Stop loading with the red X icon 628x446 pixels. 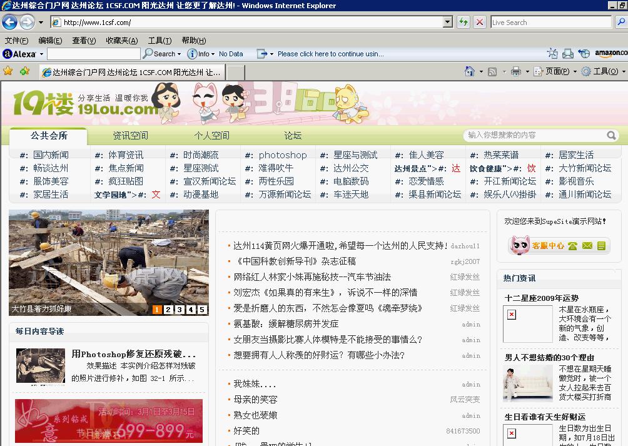[x=479, y=22]
